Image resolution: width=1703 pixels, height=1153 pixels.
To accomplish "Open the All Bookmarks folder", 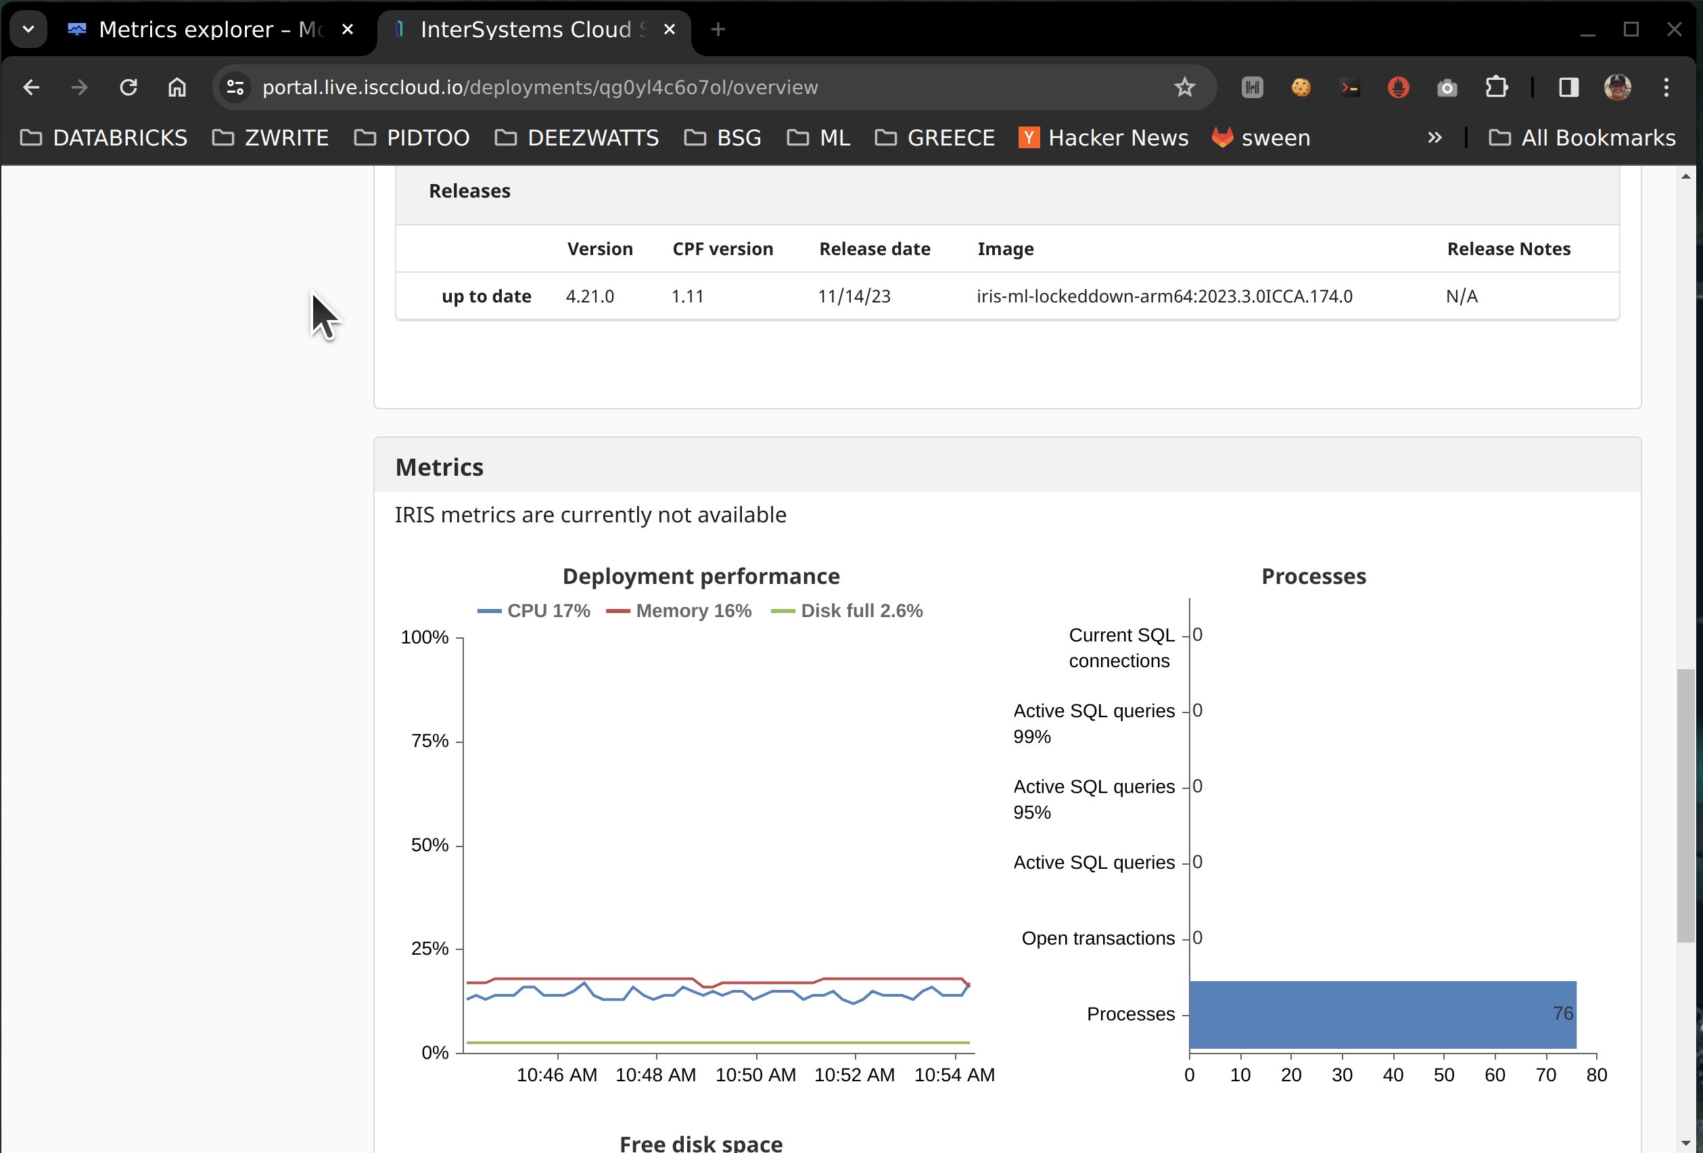I will point(1583,138).
